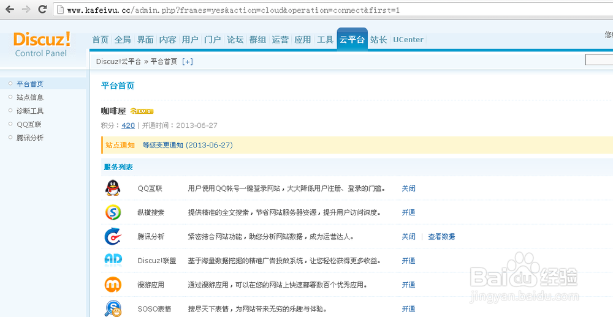Click Discuz!云平台 in the breadcrumb
Image resolution: width=613 pixels, height=317 pixels.
click(118, 62)
